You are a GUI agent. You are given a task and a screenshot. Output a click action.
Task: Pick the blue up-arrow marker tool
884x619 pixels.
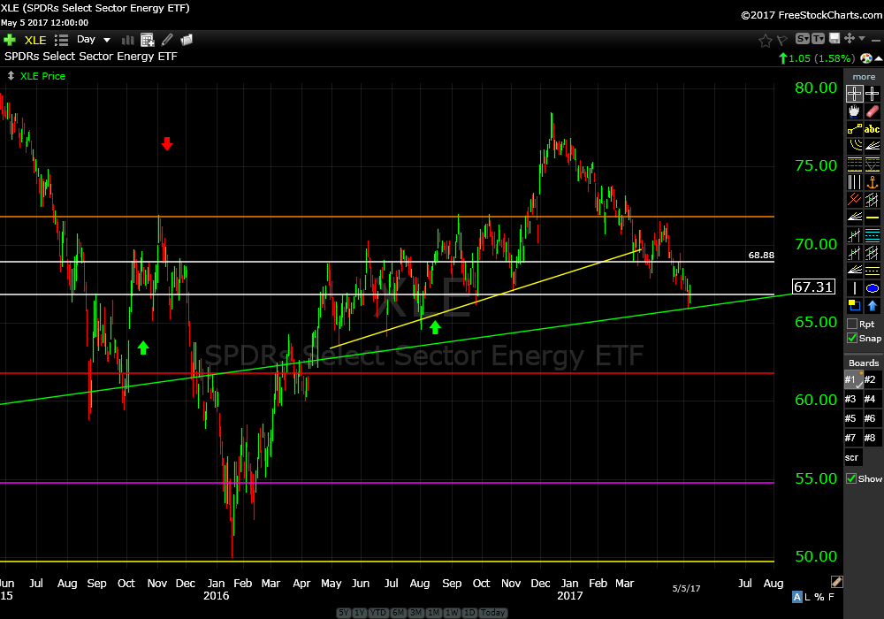point(873,306)
